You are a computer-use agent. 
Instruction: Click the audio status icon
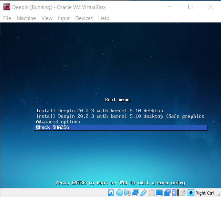(x=128, y=193)
